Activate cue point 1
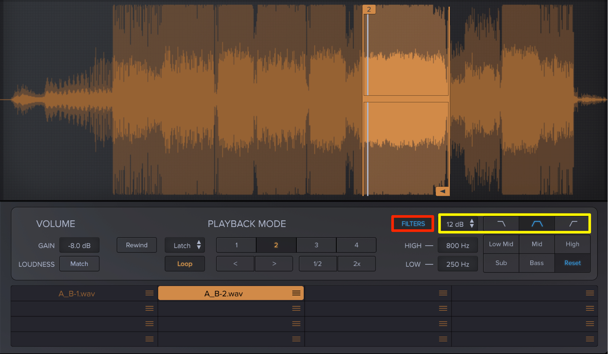Image resolution: width=608 pixels, height=354 pixels. [x=236, y=245]
